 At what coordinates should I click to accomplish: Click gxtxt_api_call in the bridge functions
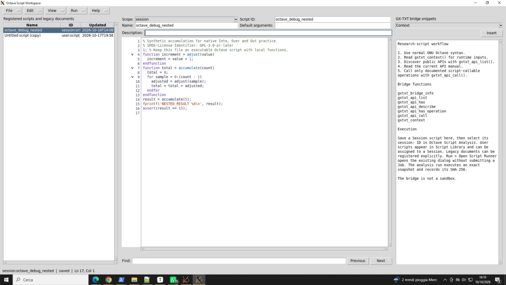[x=412, y=115]
